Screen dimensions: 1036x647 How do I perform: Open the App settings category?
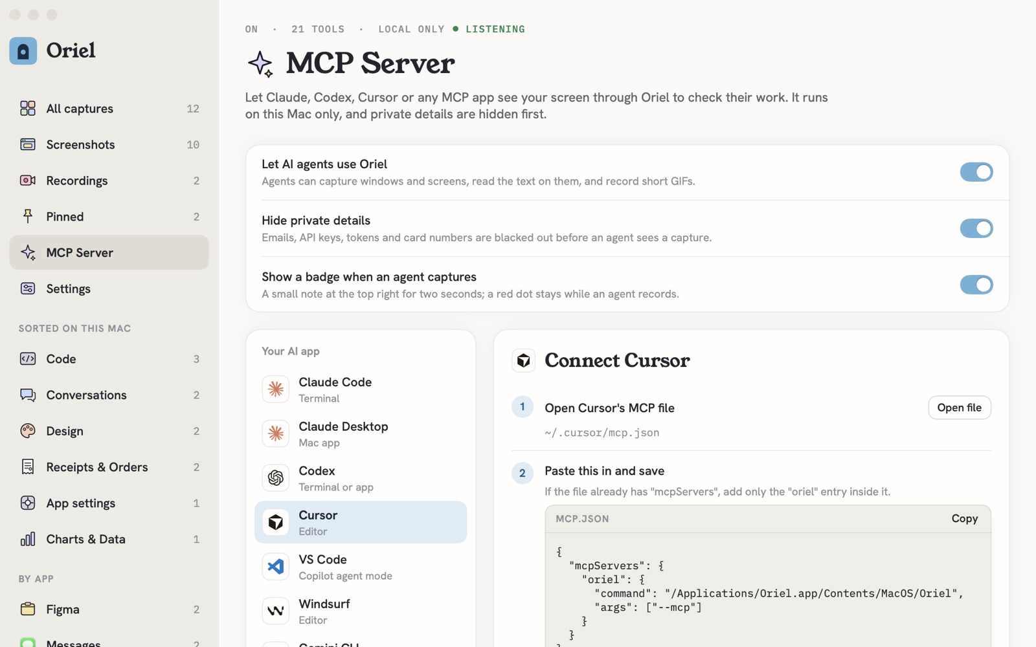(x=109, y=503)
